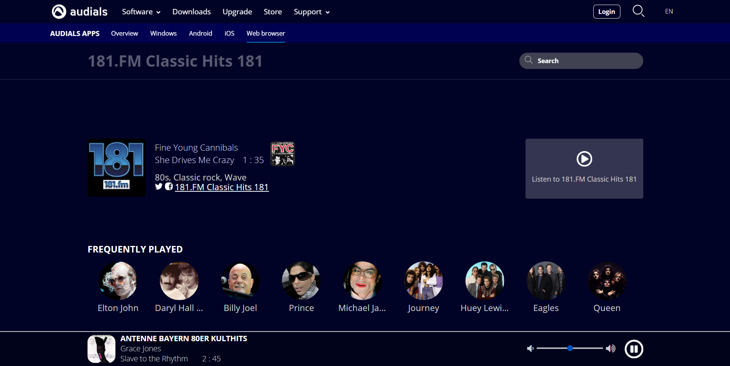Click the mute speaker icon
Viewport: 730px width, 366px height.
pyautogui.click(x=530, y=349)
